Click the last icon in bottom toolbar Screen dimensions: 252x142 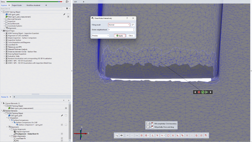pos(206,135)
